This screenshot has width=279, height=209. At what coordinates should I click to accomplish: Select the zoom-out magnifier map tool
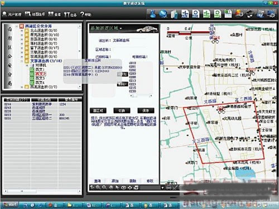point(104,187)
